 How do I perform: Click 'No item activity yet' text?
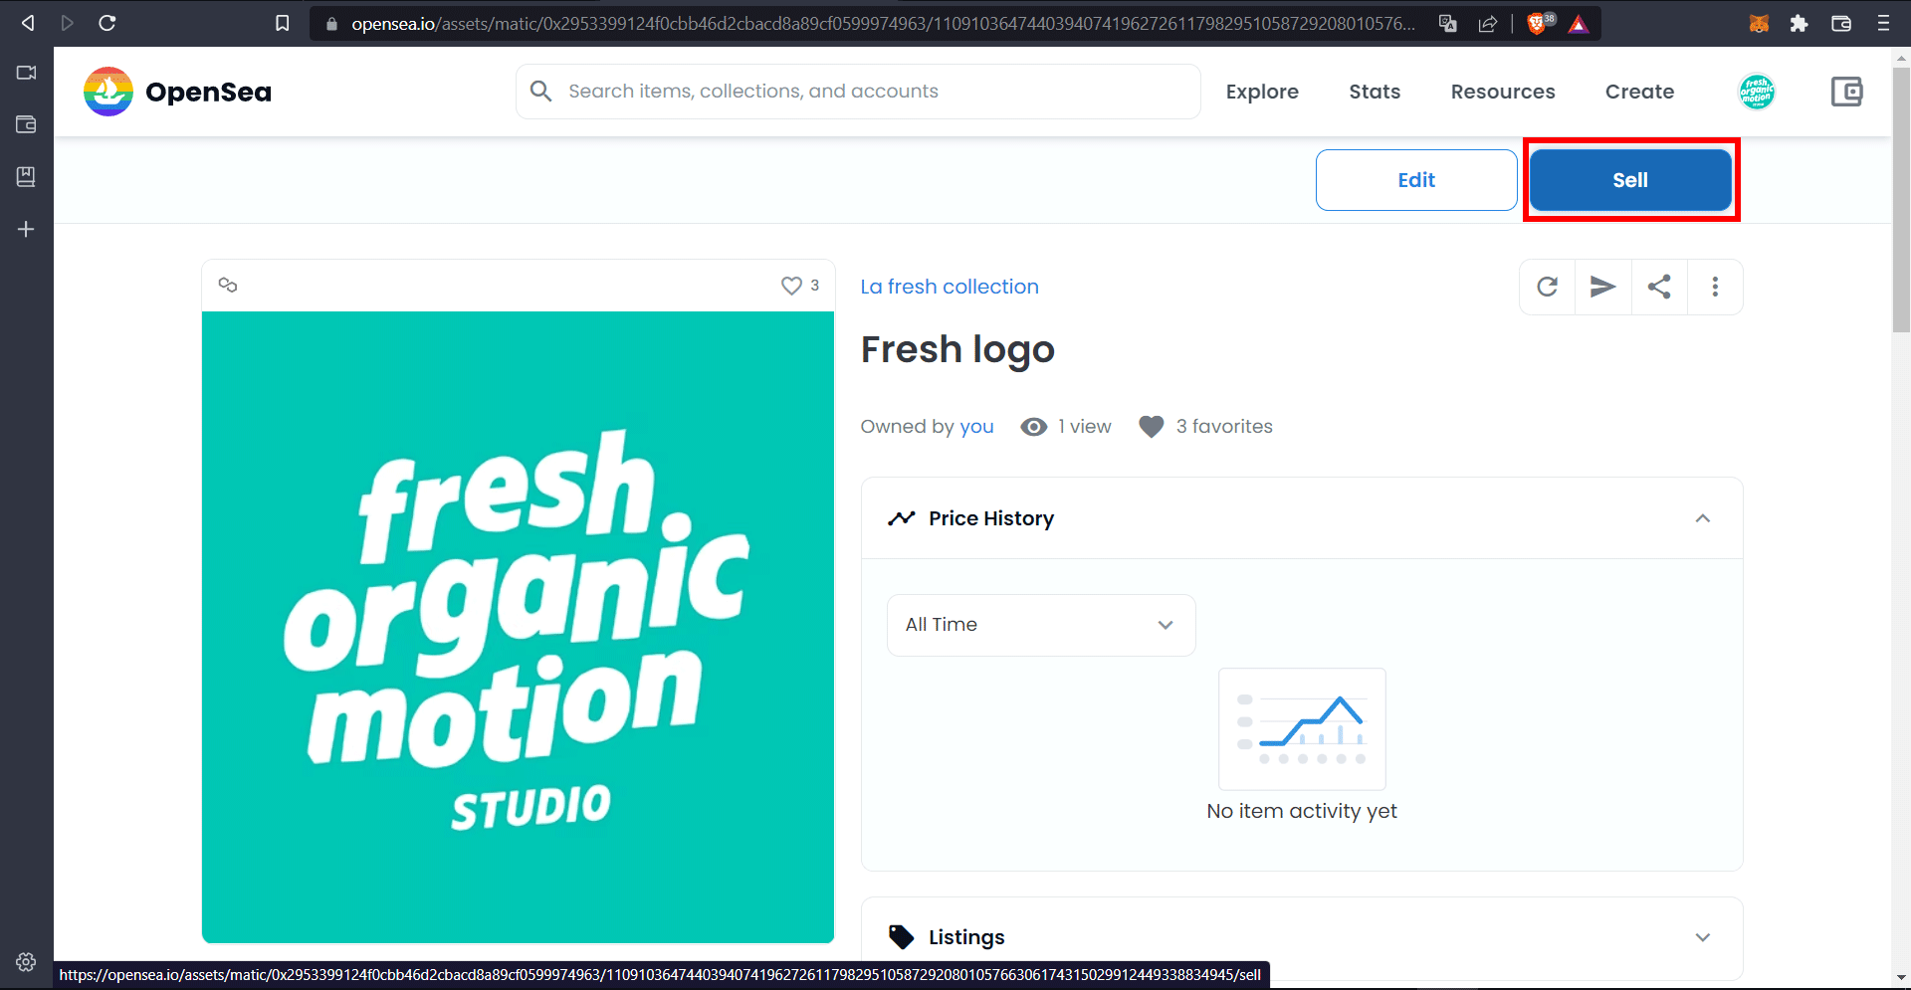click(1302, 811)
